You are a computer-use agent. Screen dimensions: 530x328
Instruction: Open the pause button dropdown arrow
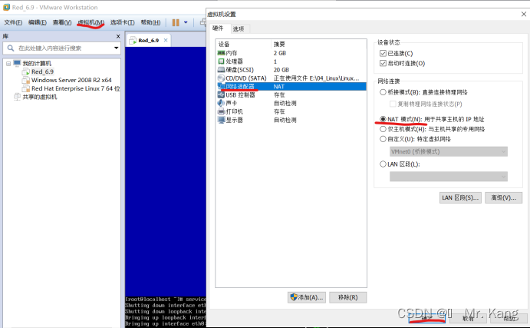[186, 22]
